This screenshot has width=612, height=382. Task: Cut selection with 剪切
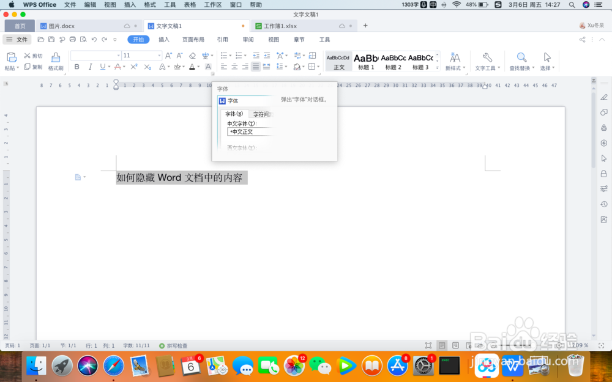point(33,56)
